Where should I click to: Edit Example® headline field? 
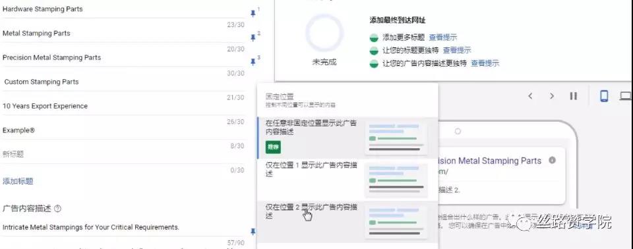pyautogui.click(x=123, y=130)
